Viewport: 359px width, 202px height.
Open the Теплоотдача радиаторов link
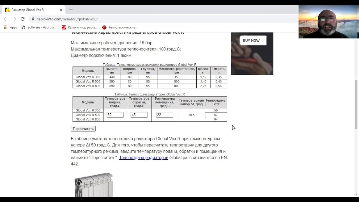144,158
